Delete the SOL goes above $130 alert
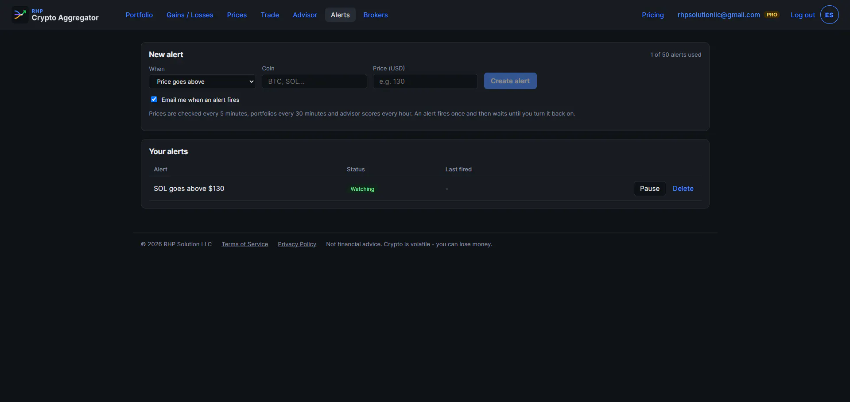The width and height of the screenshot is (850, 402). point(683,189)
